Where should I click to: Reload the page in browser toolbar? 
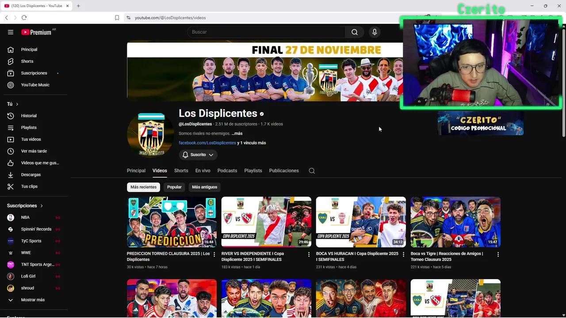(x=24, y=18)
